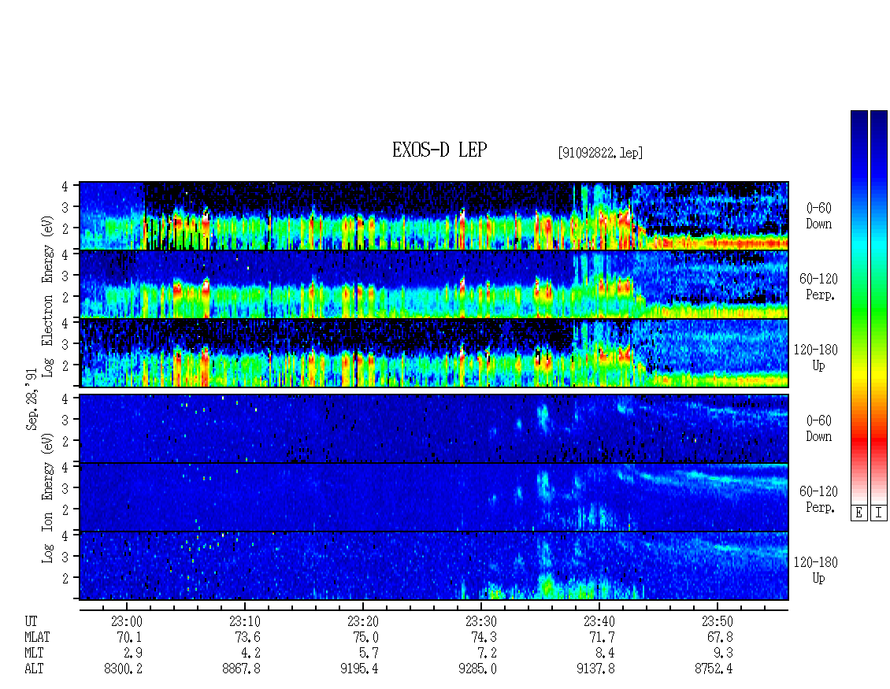Viewport: 890px width, 689px height.
Task: Click the ion 120-180 Up spectrogram panel
Action: pos(434,566)
